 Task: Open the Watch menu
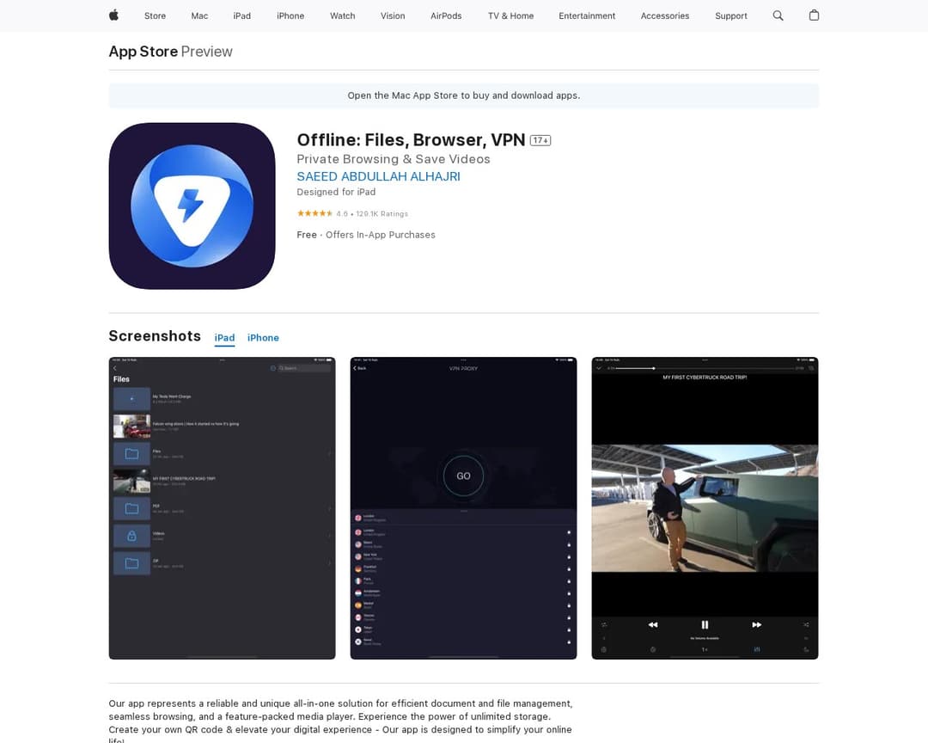343,16
